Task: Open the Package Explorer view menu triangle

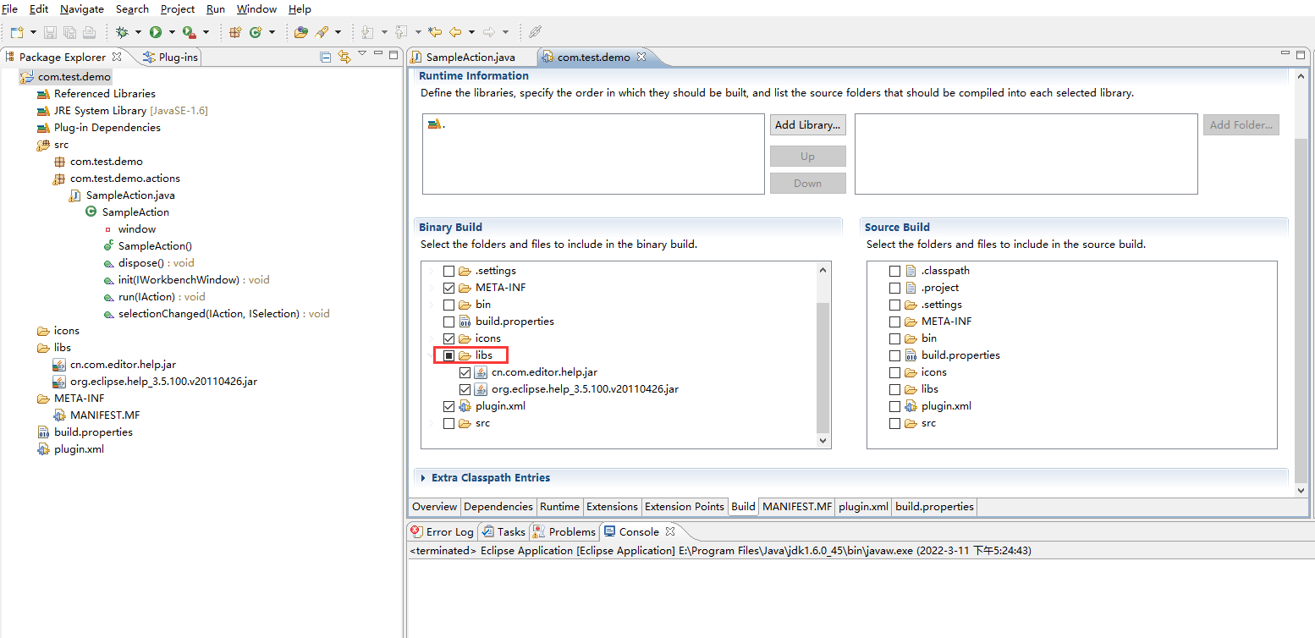Action: [x=362, y=54]
